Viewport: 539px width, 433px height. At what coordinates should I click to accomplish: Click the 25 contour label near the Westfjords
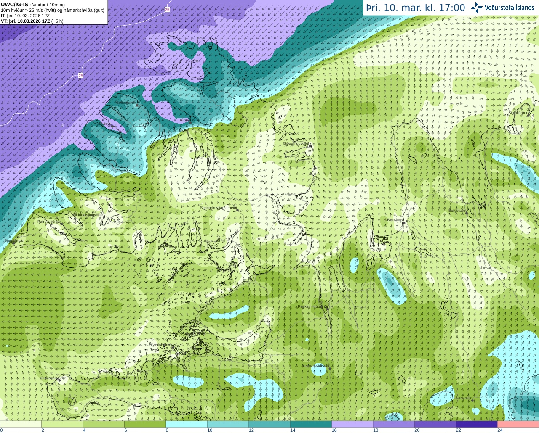[x=81, y=76]
